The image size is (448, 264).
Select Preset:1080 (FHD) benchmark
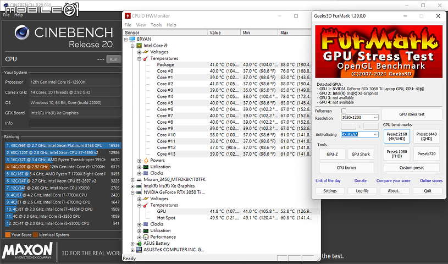(397, 153)
